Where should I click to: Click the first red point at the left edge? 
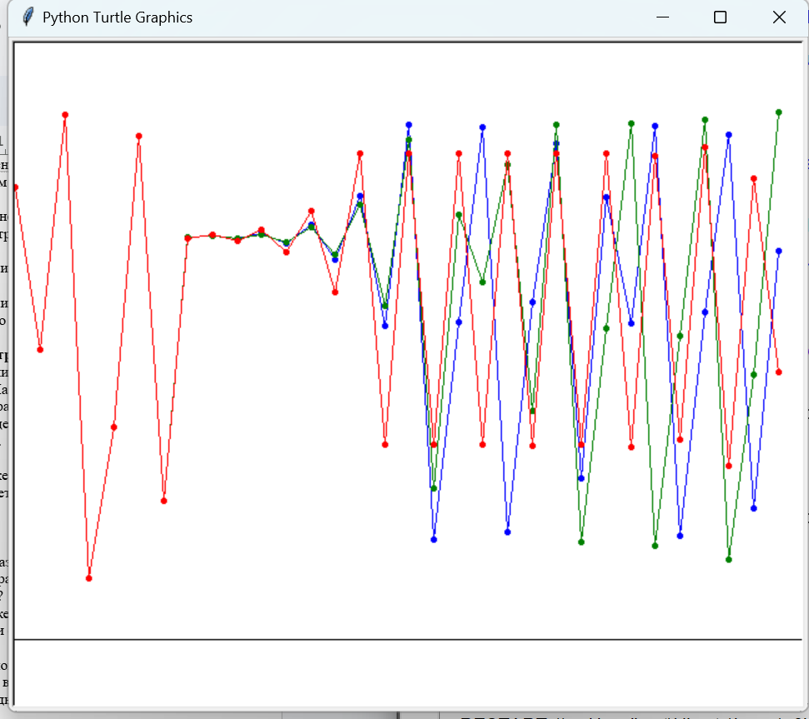click(x=16, y=187)
